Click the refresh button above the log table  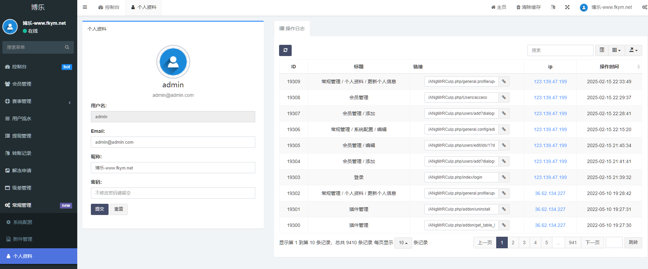[x=285, y=50]
